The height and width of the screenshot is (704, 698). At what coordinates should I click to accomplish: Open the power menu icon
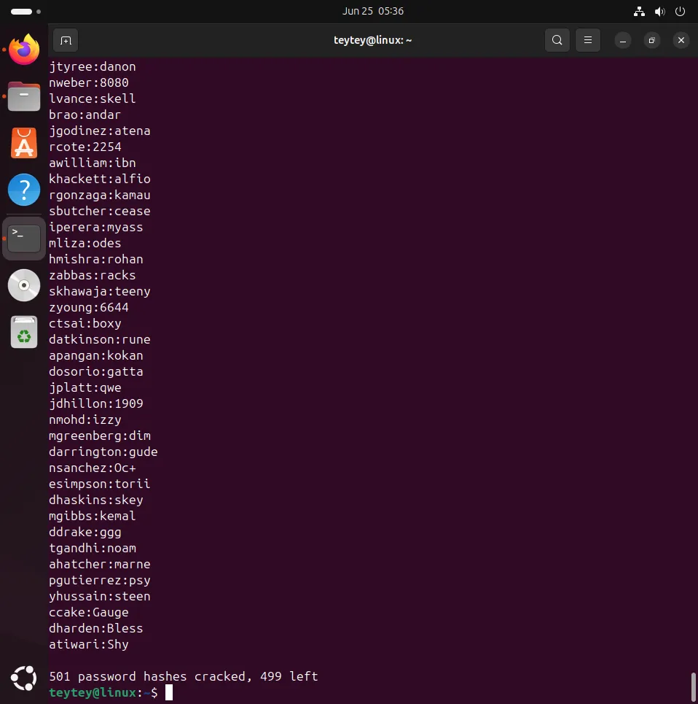pos(680,12)
